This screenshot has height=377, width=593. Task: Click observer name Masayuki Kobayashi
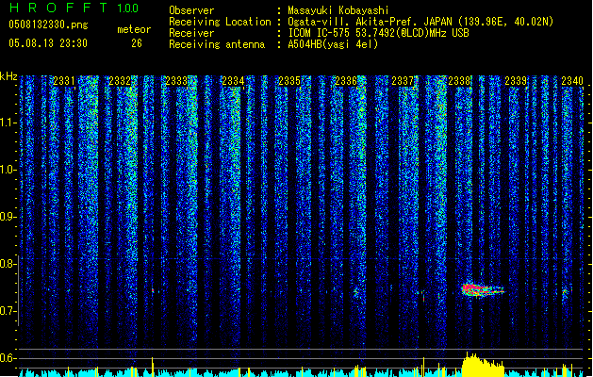pos(338,10)
